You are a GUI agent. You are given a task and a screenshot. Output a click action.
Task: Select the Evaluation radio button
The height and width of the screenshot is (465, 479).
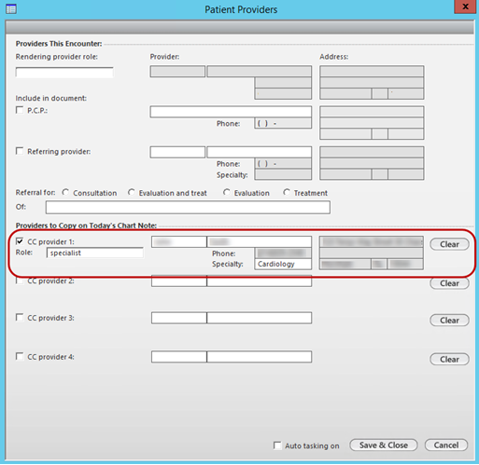pos(227,192)
